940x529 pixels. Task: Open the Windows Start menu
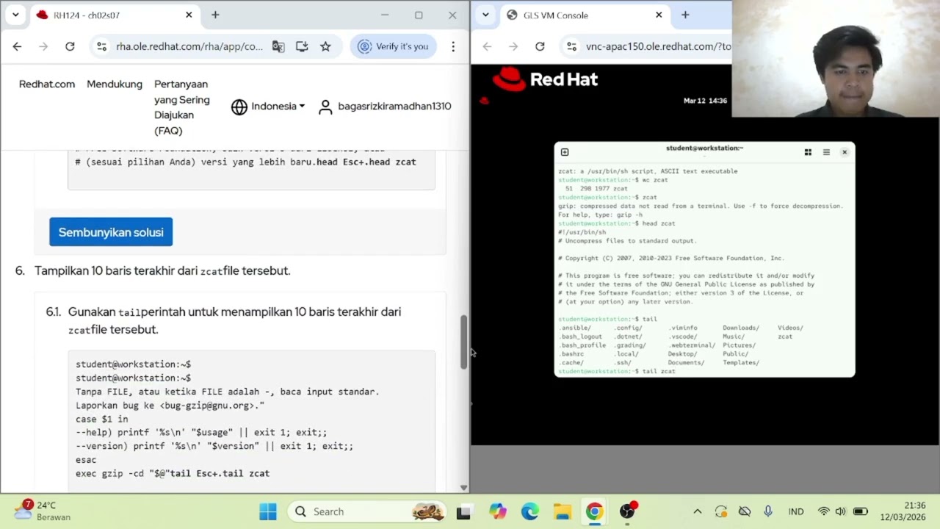[268, 511]
